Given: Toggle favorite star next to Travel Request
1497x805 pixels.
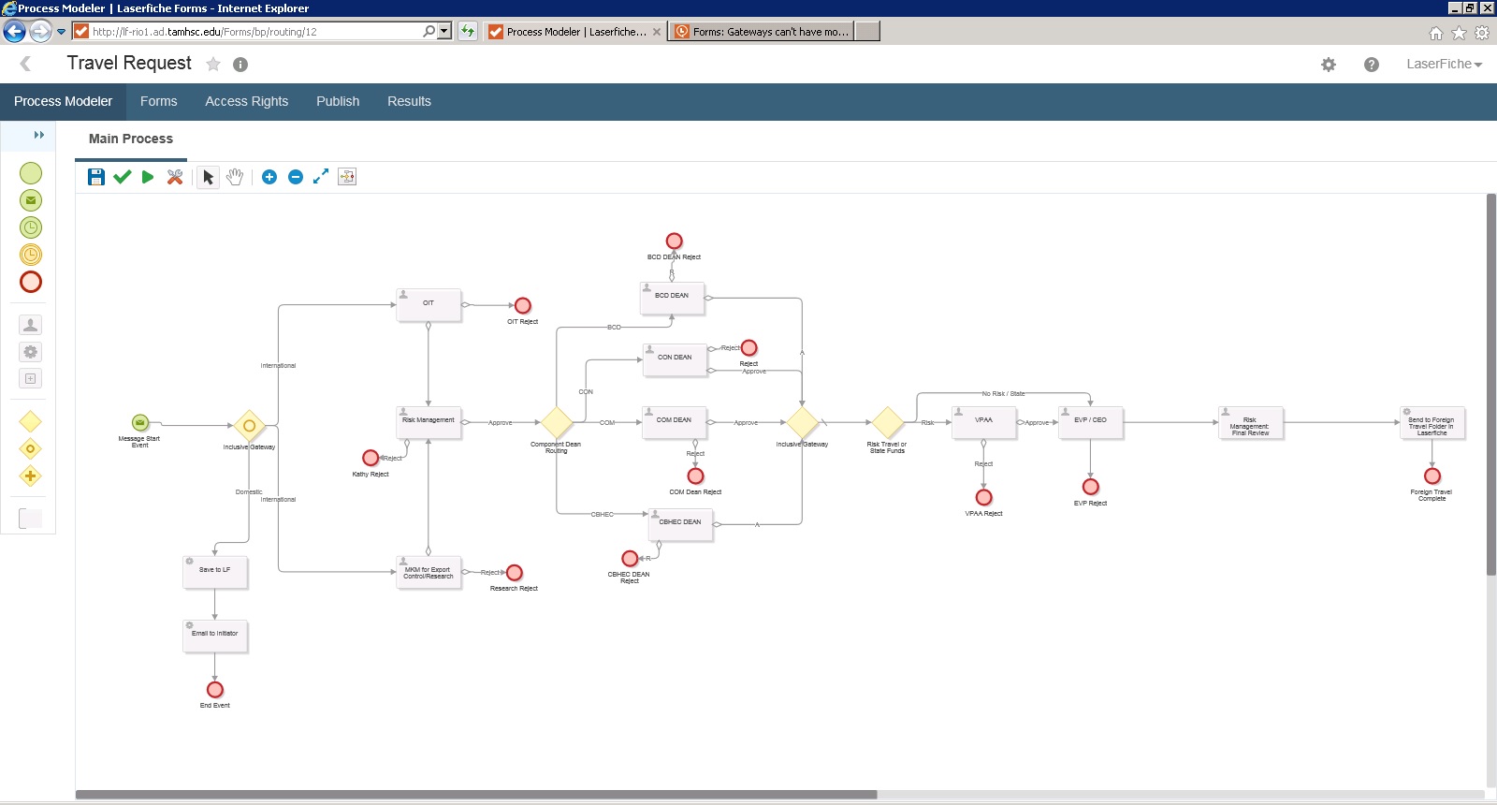Looking at the screenshot, I should click(213, 65).
